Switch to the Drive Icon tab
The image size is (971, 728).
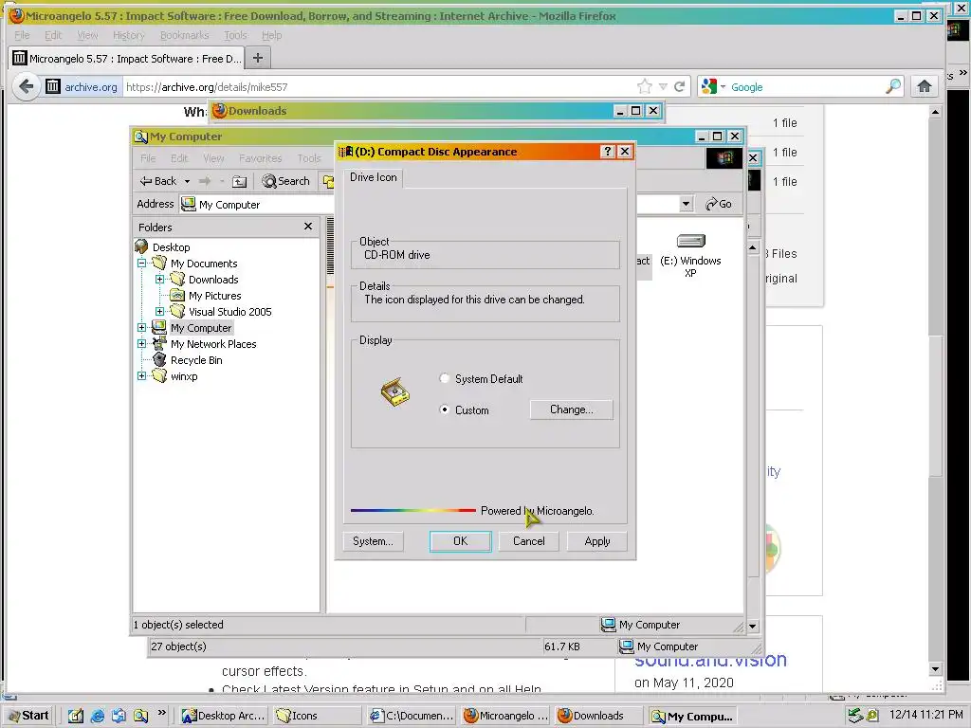(x=373, y=177)
